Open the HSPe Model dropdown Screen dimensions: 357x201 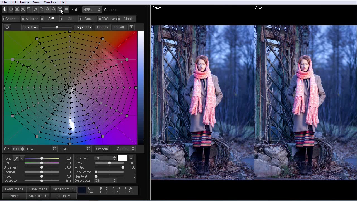point(92,9)
